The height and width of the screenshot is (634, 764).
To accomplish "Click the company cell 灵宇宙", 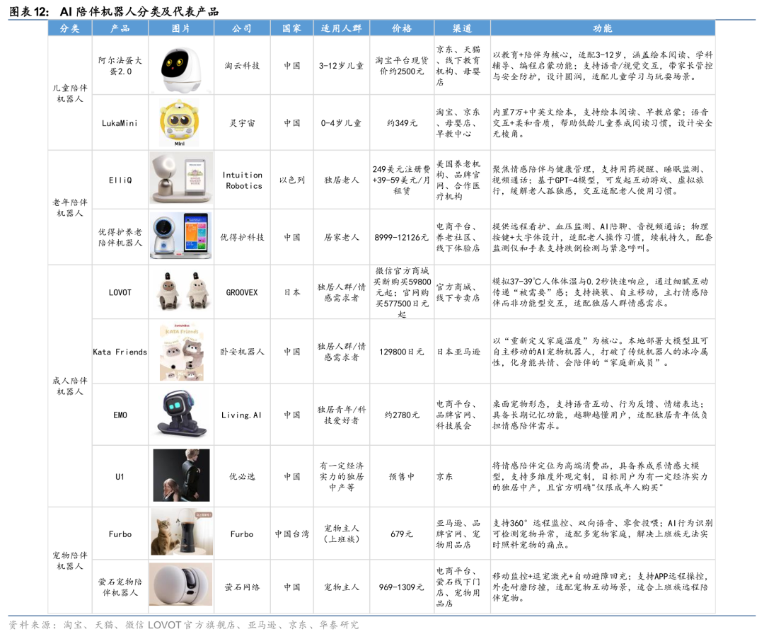I will tap(242, 123).
